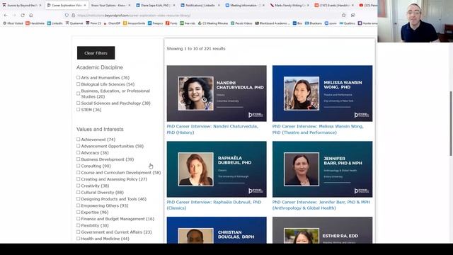Check the Arts and Humanities filter
Image resolution: width=453 pixels, height=255 pixels.
(78, 77)
